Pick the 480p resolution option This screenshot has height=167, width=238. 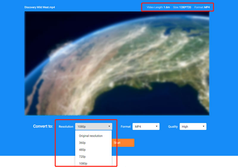(82, 150)
